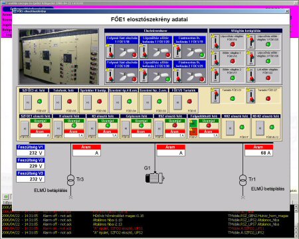Click the KK2 elosztó felé breaker symbol

click(x=230, y=128)
